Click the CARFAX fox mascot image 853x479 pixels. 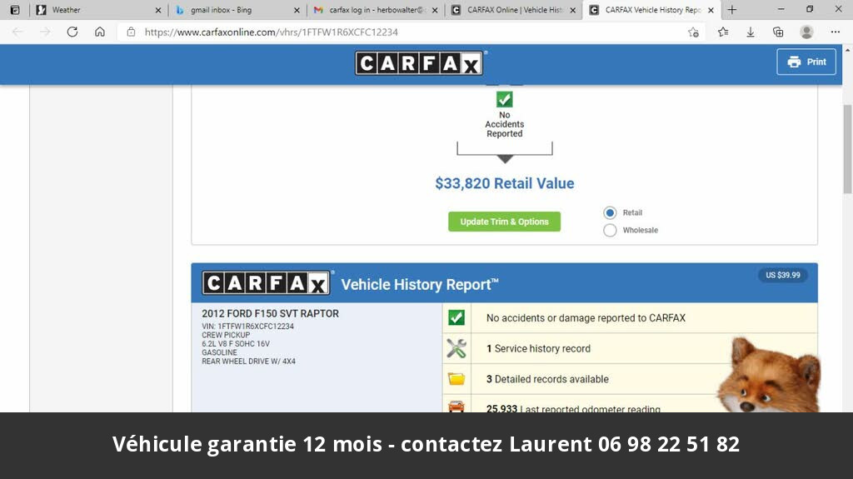pos(769,375)
